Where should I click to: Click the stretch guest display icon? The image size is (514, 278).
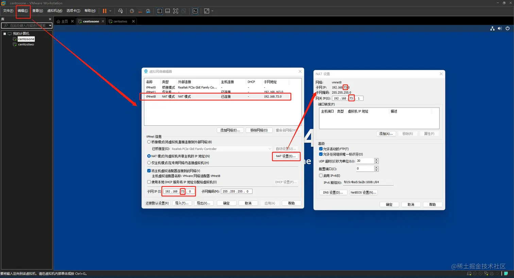207,11
